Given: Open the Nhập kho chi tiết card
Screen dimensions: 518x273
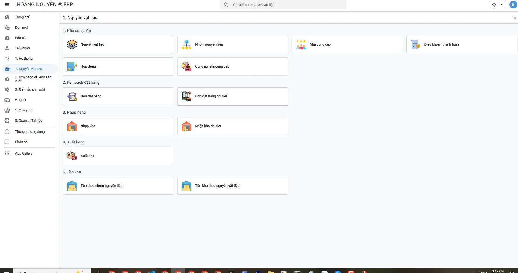Looking at the screenshot, I should click(233, 126).
